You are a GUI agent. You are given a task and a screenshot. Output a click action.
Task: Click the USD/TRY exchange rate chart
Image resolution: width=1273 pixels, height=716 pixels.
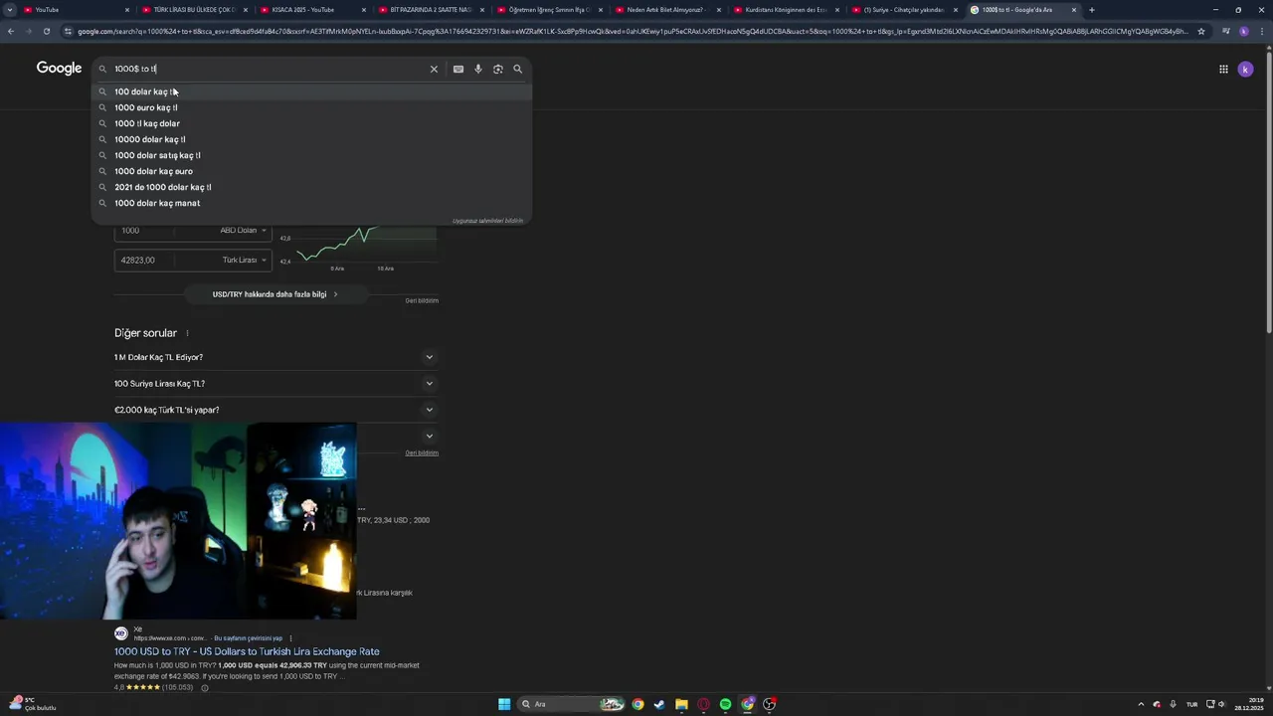[358, 249]
